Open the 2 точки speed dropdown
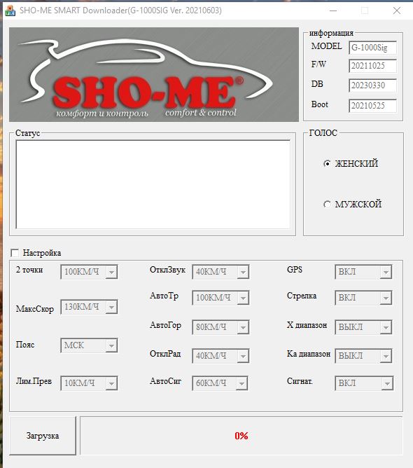This screenshot has width=413, height=468. (89, 272)
